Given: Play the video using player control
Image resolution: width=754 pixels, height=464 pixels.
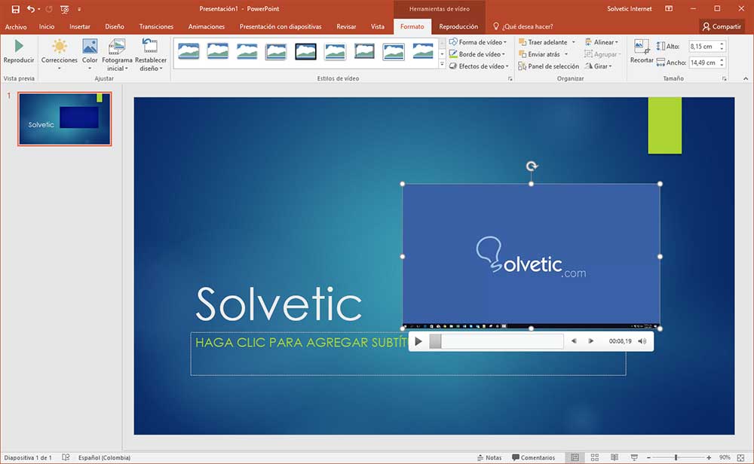Looking at the screenshot, I should click(418, 341).
